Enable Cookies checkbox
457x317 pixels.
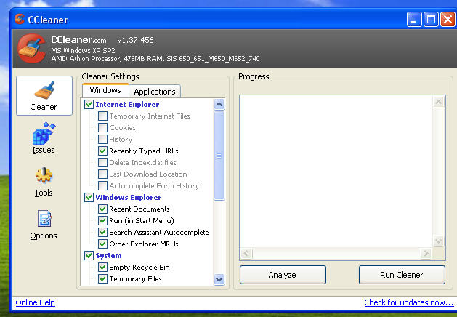point(102,128)
